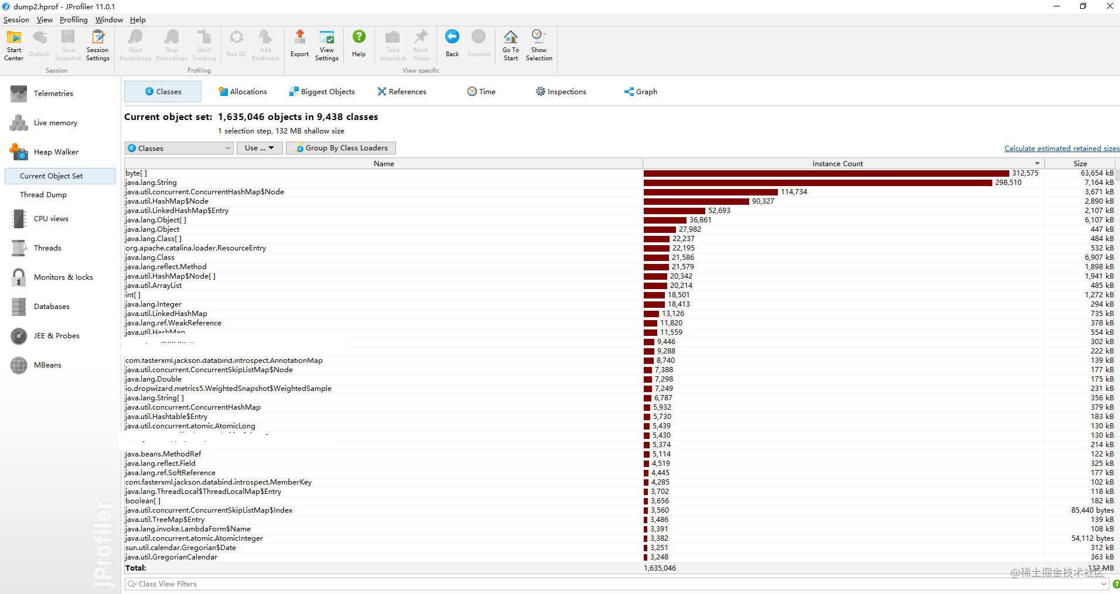Open the View menu
The image size is (1120, 594).
click(x=45, y=19)
